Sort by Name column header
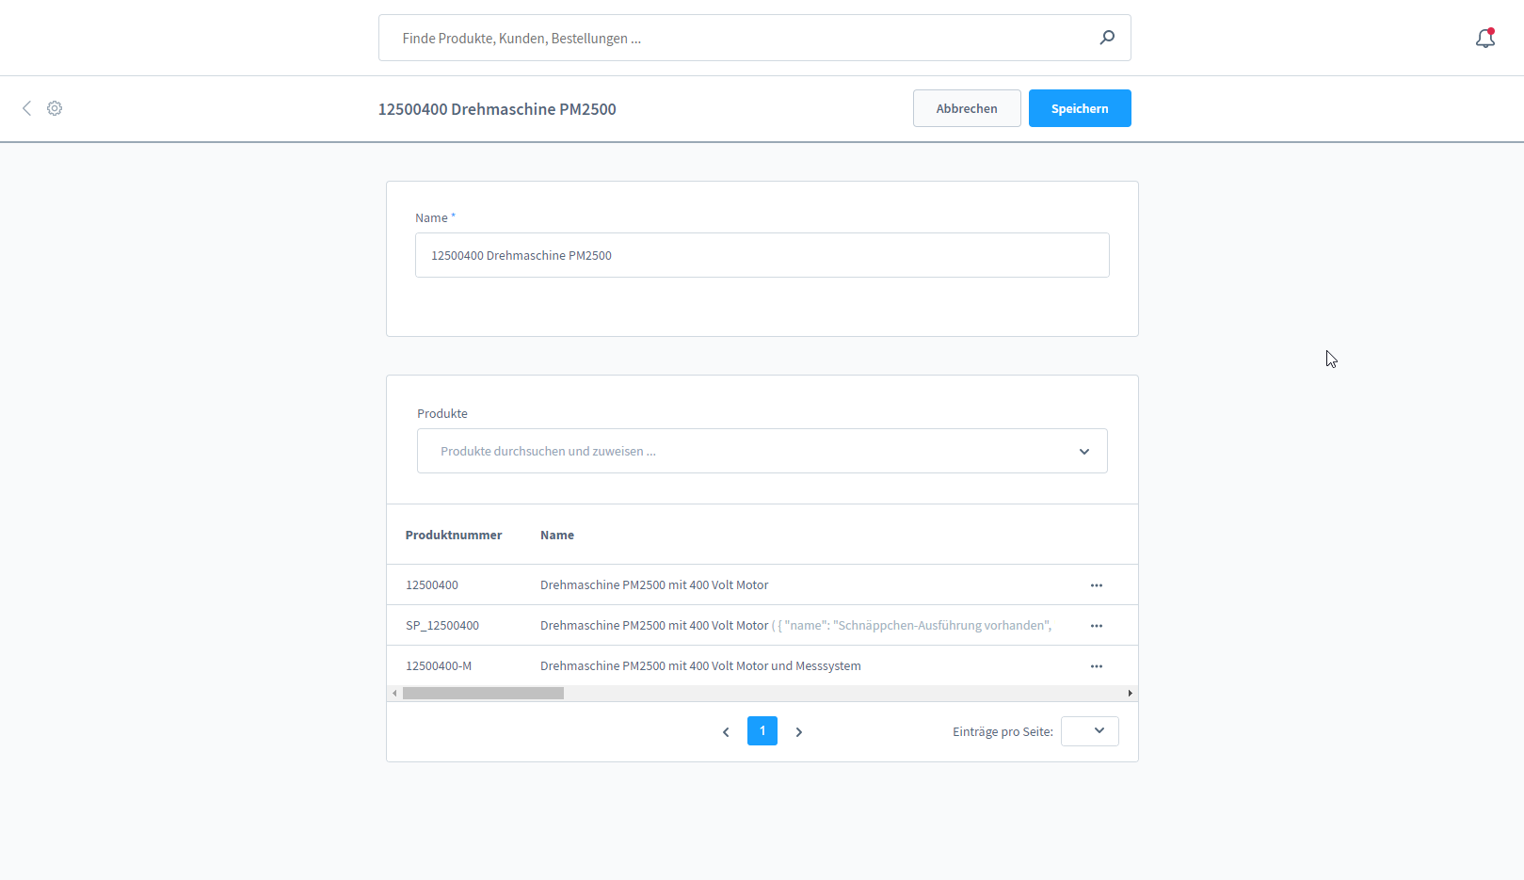 point(557,535)
